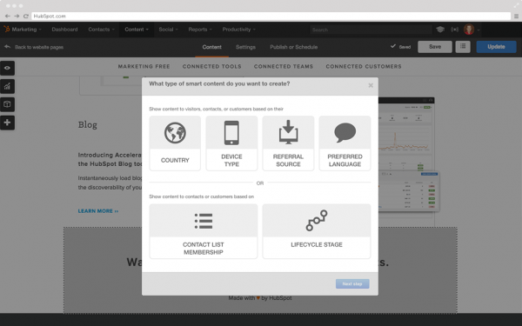
Task: Click the Next step button
Action: pos(352,283)
